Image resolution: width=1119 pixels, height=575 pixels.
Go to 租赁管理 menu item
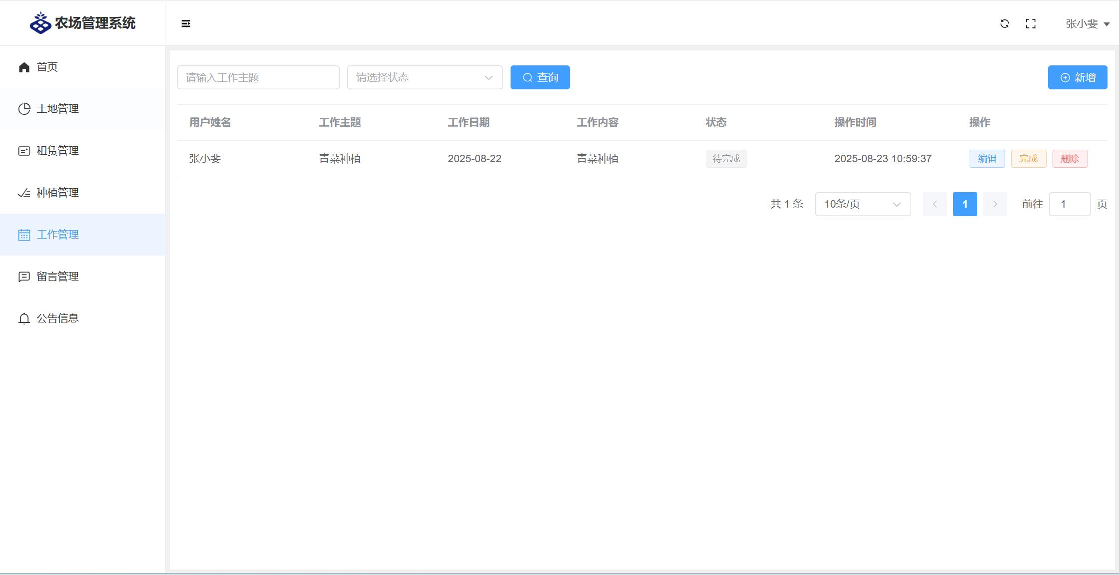(x=57, y=151)
